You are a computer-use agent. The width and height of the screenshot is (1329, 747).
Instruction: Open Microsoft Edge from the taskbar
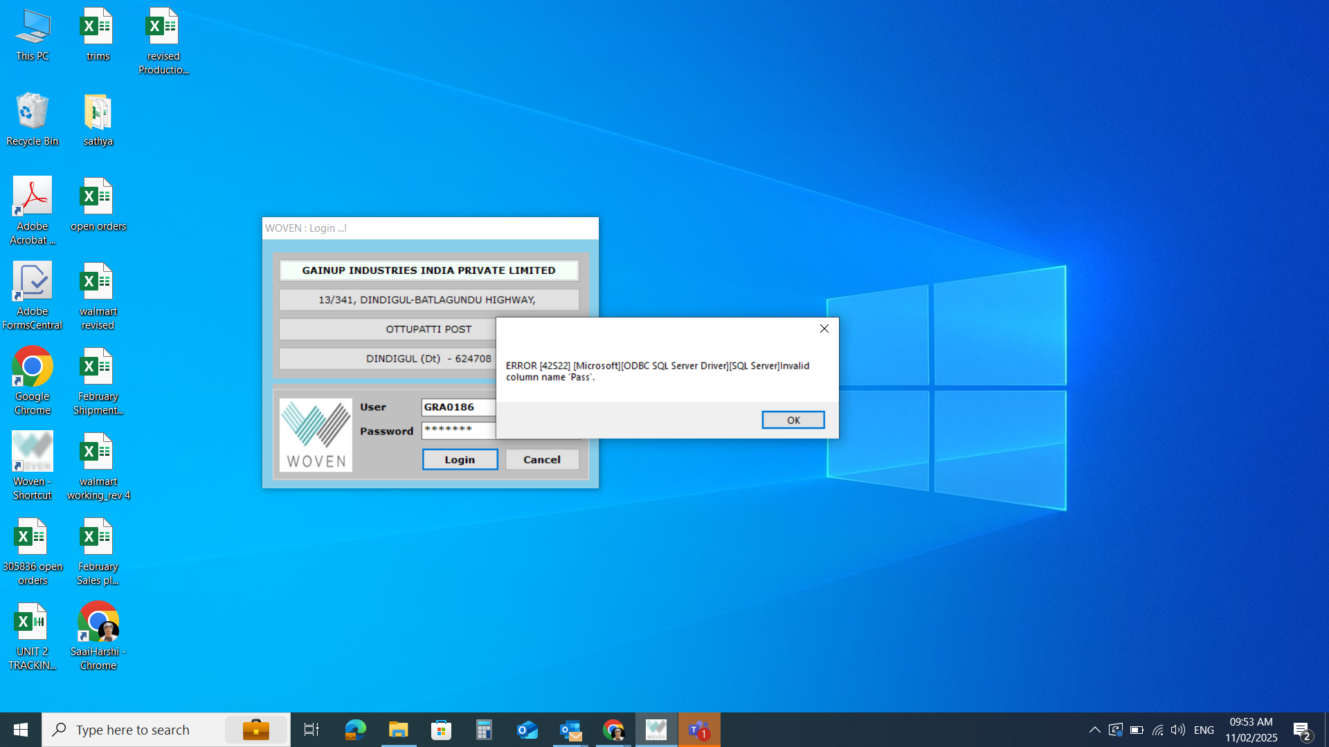pyautogui.click(x=356, y=730)
